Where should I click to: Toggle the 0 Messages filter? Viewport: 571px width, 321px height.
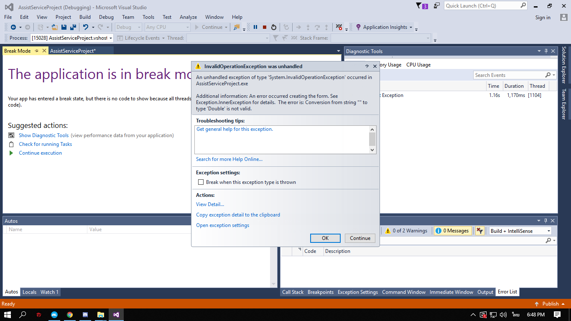[452, 231]
